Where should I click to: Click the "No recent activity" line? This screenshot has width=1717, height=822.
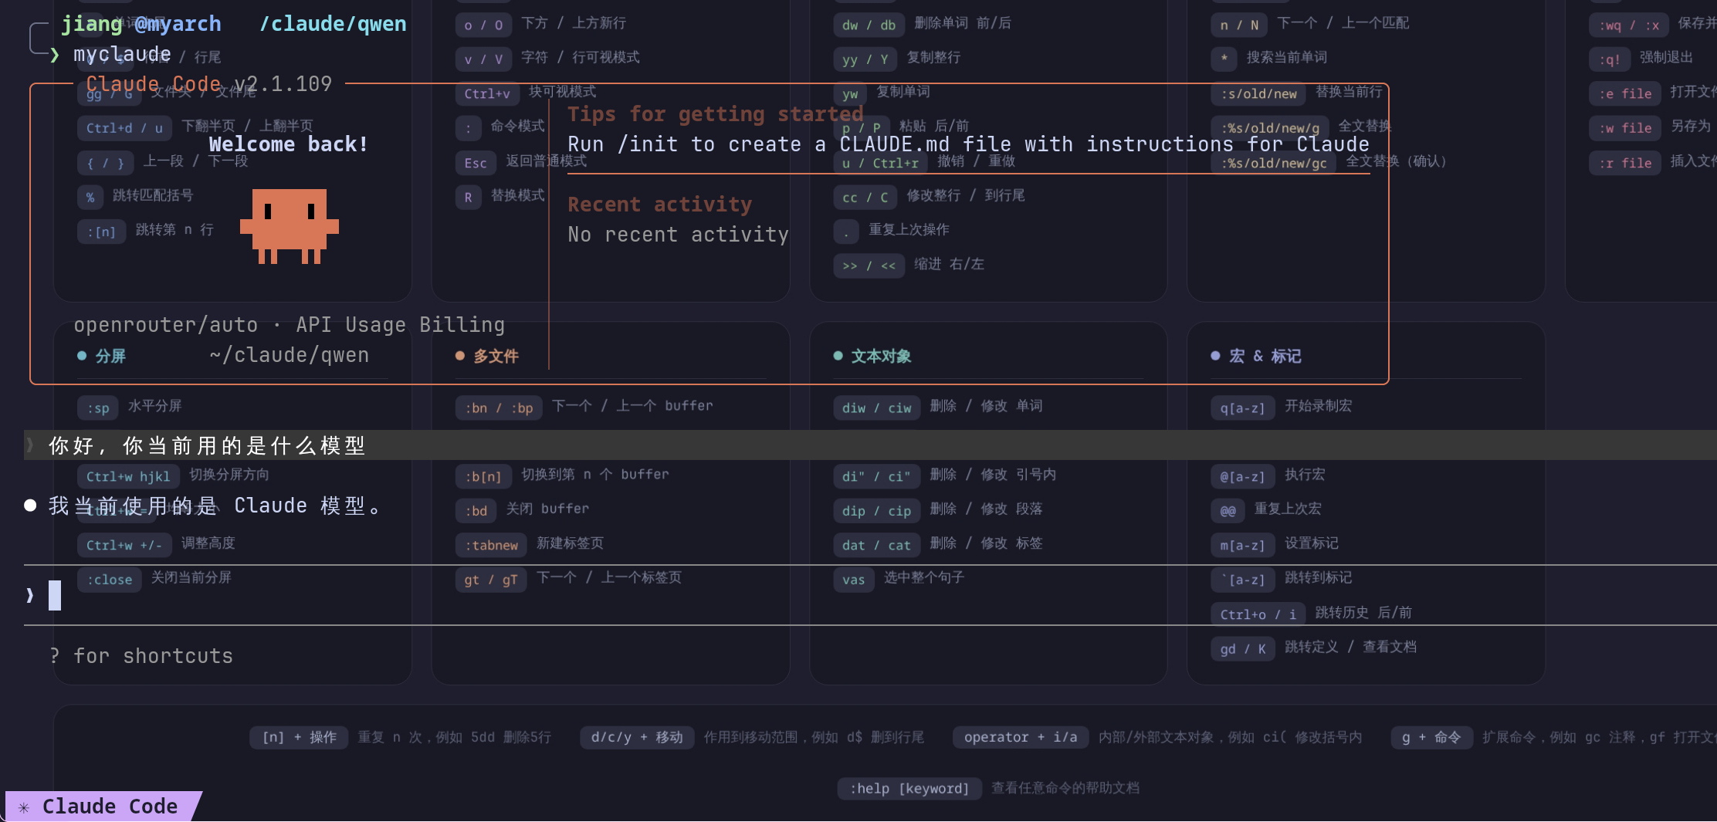point(679,235)
